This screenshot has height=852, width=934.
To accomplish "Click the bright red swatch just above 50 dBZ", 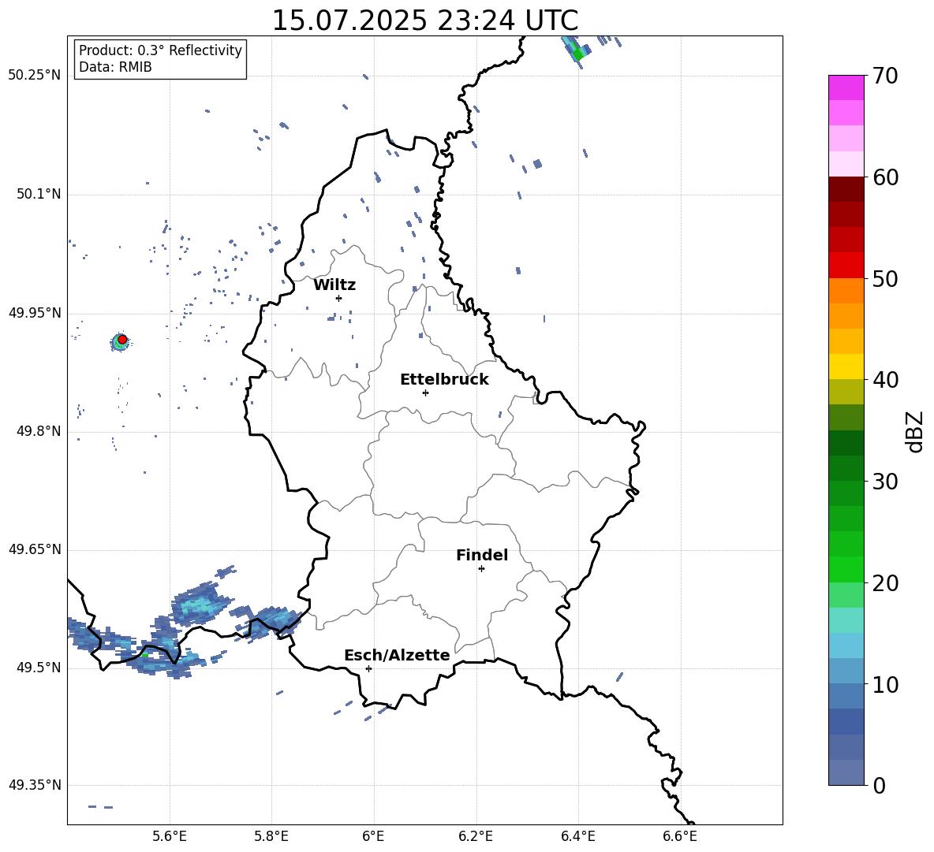I will [846, 266].
